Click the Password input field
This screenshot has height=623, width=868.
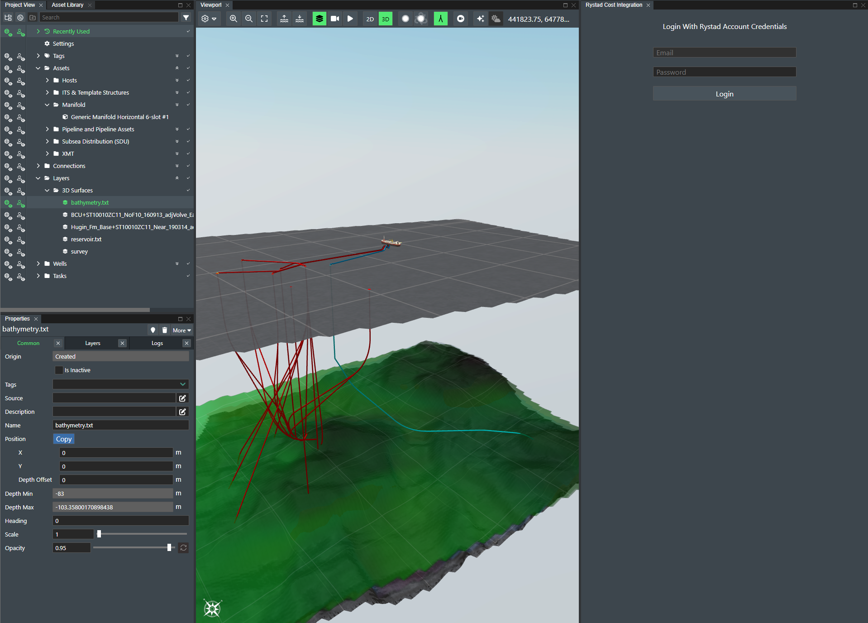coord(724,72)
